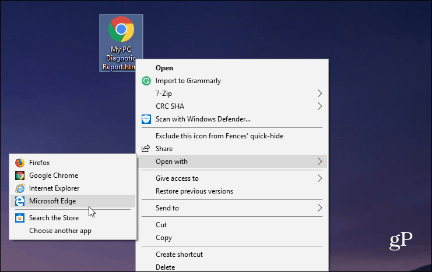The height and width of the screenshot is (272, 432).
Task: Click the Windows Defender shield icon
Action: pos(146,119)
